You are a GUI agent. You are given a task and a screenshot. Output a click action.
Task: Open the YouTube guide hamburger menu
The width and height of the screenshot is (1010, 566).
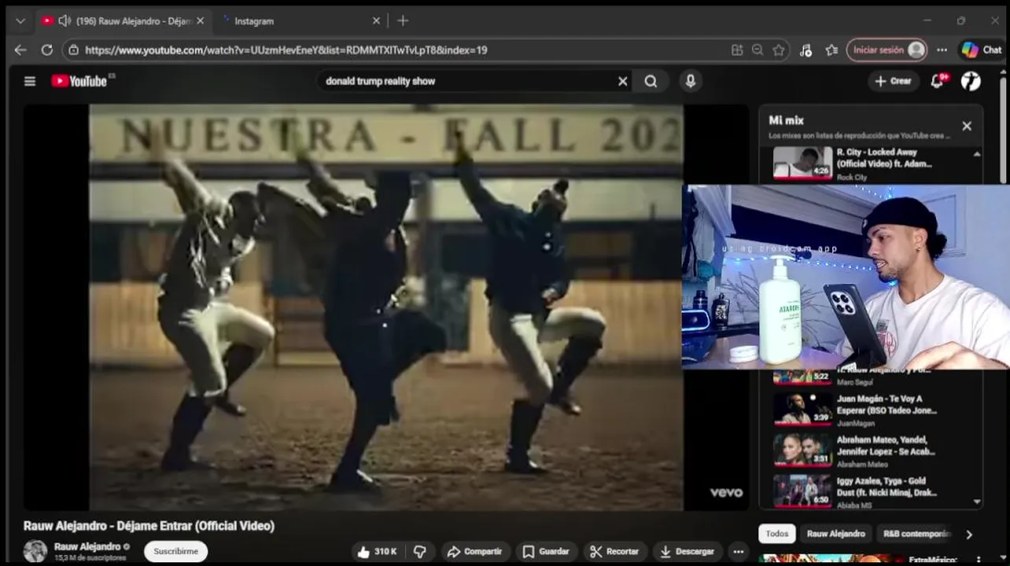pos(30,81)
